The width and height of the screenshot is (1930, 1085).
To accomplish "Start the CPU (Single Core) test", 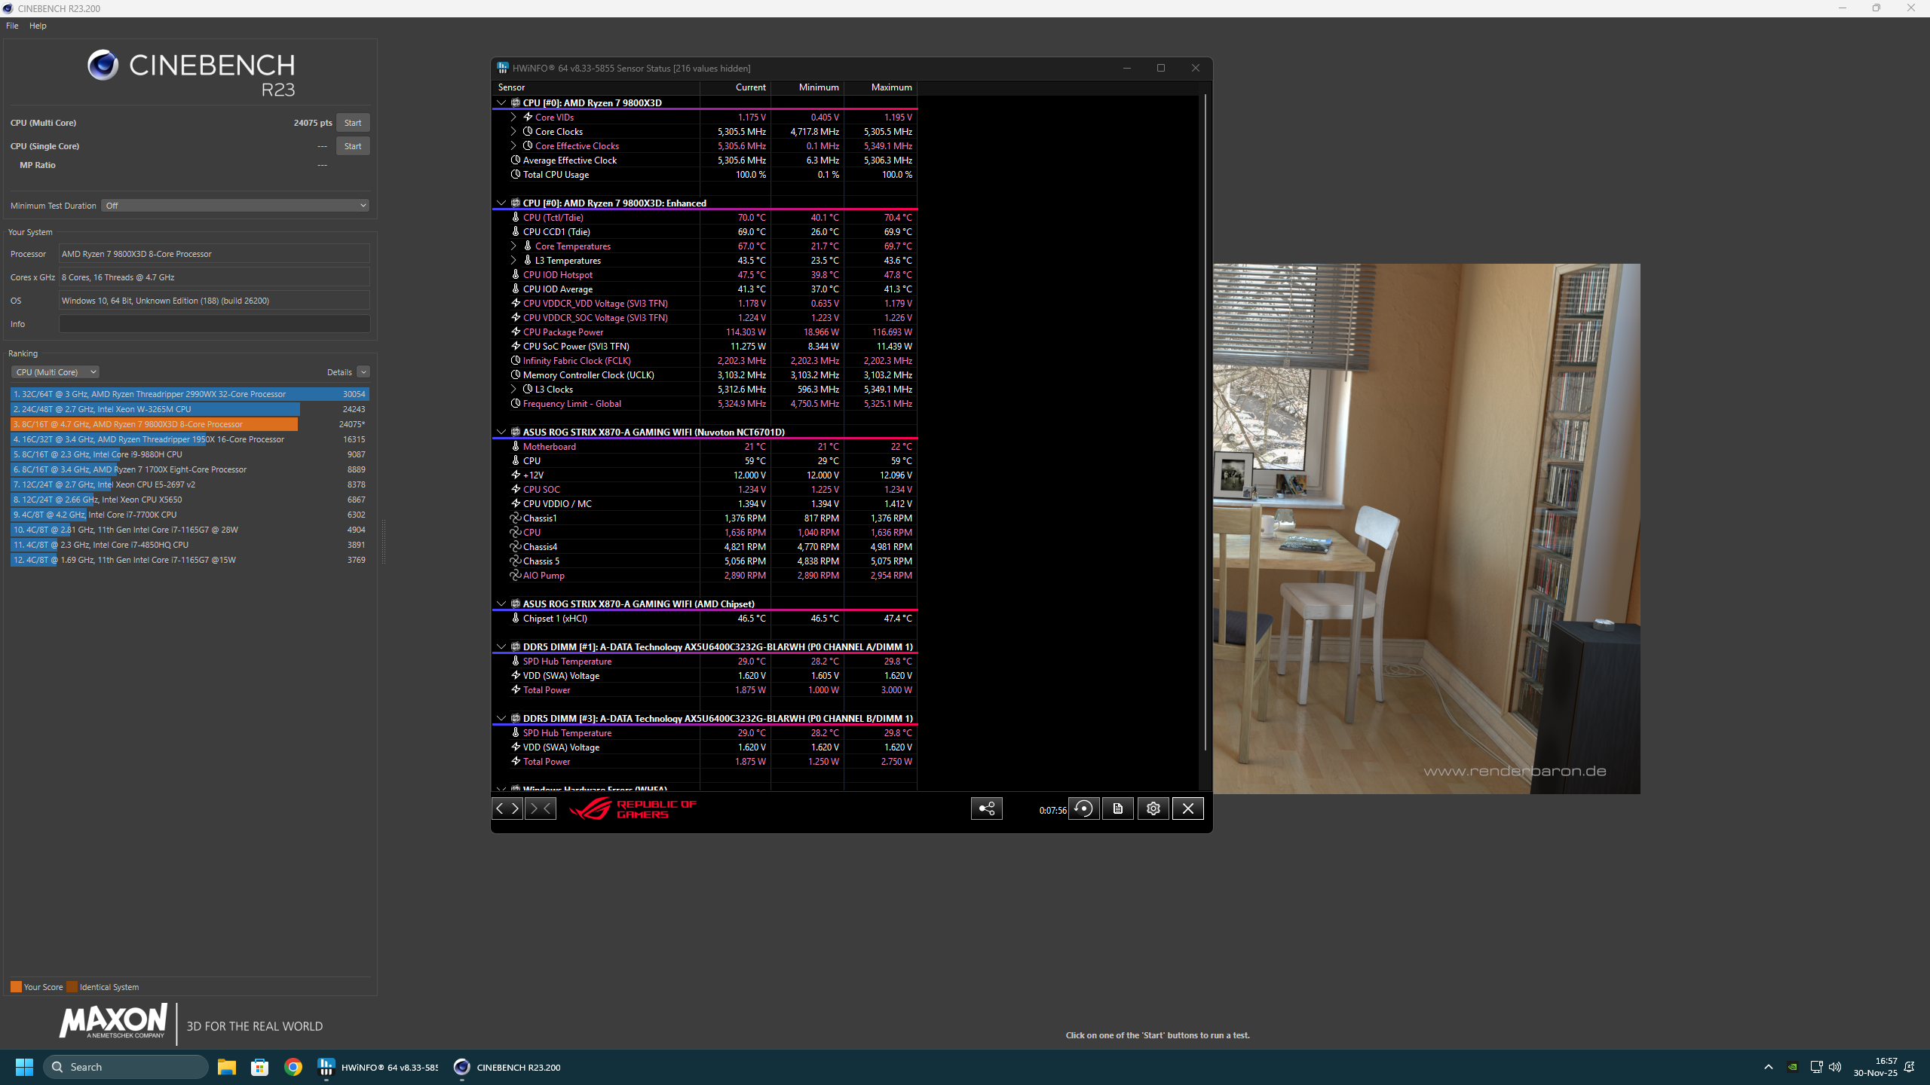I will pyautogui.click(x=353, y=146).
